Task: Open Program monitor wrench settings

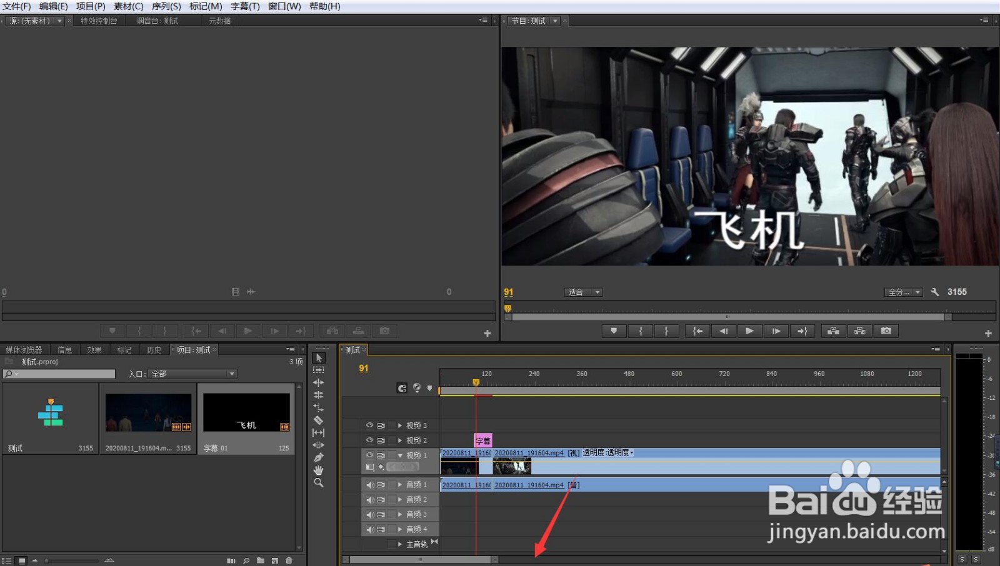Action: (935, 292)
